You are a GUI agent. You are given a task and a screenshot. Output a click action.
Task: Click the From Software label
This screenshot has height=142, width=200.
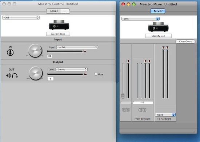click(142, 119)
